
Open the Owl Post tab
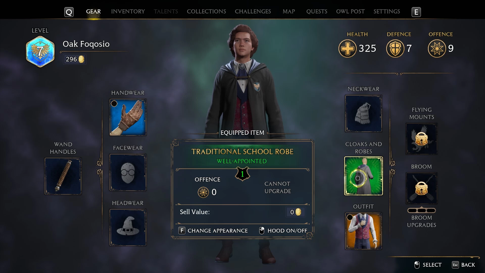point(350,11)
